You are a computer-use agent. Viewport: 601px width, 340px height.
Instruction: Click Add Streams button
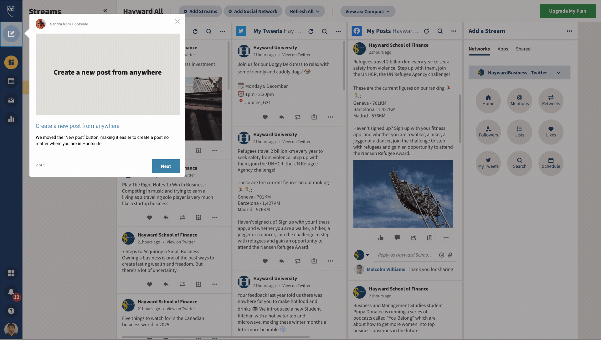[x=200, y=11]
